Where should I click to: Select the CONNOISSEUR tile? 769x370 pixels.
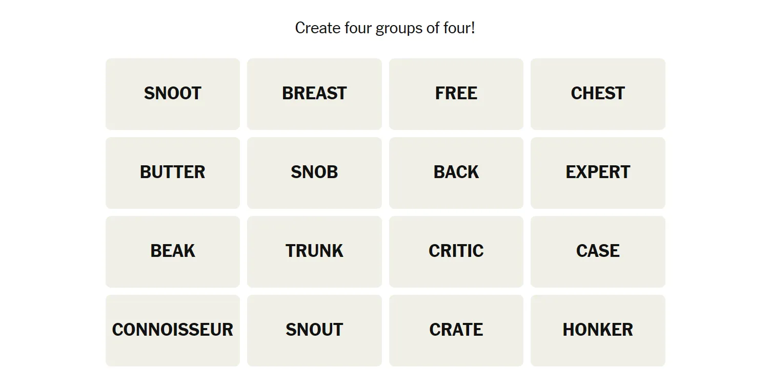tap(173, 330)
